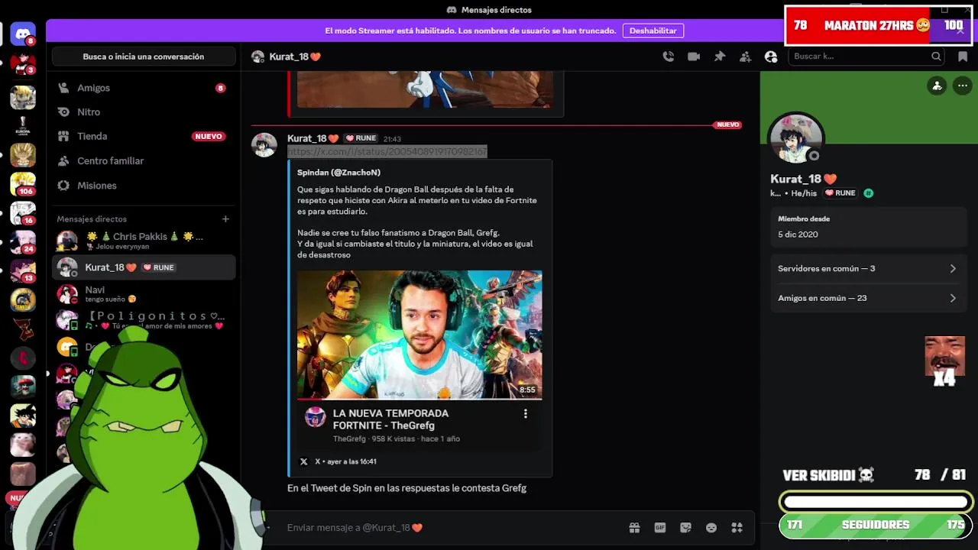
Task: Click Spindan (@ZnachoN) embed author
Action: (338, 173)
